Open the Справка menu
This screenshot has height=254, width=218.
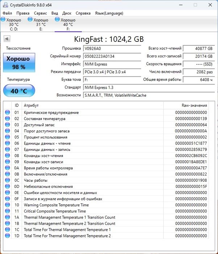(x=83, y=13)
